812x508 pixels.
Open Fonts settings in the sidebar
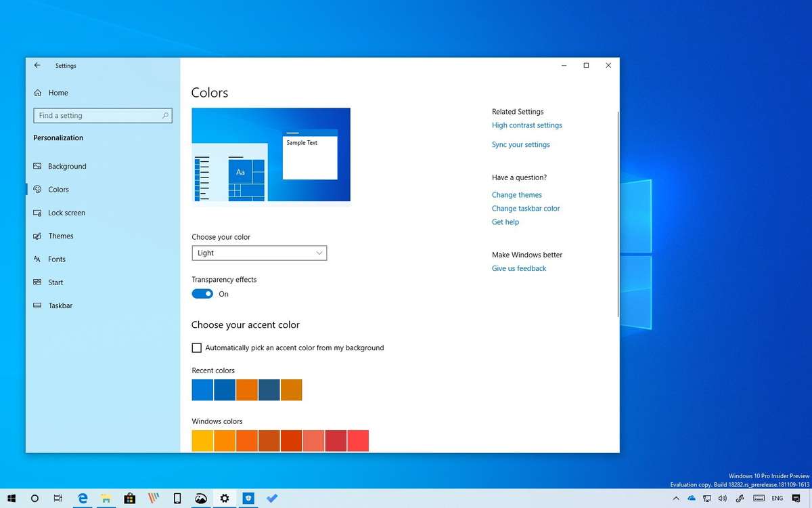57,259
